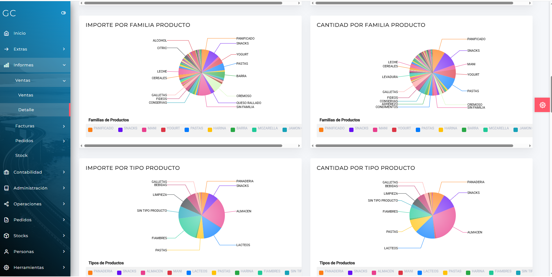Expand the Facturas submenu

click(25, 126)
